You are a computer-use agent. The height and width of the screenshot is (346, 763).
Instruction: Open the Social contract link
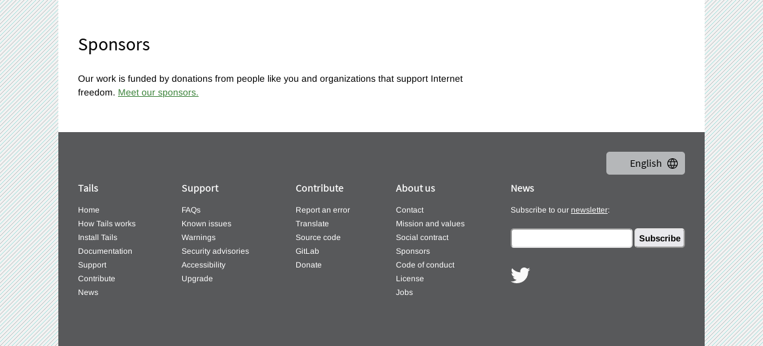[422, 237]
